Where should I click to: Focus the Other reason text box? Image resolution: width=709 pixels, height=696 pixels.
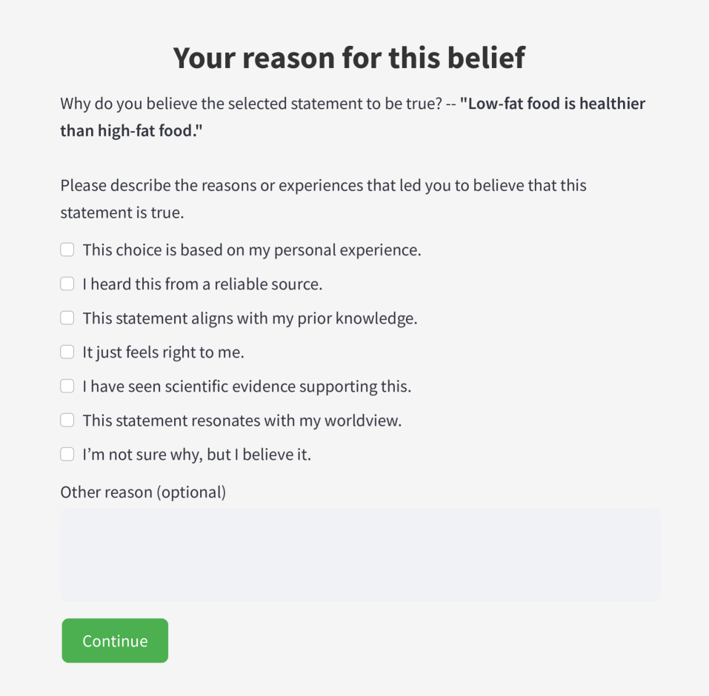click(360, 555)
